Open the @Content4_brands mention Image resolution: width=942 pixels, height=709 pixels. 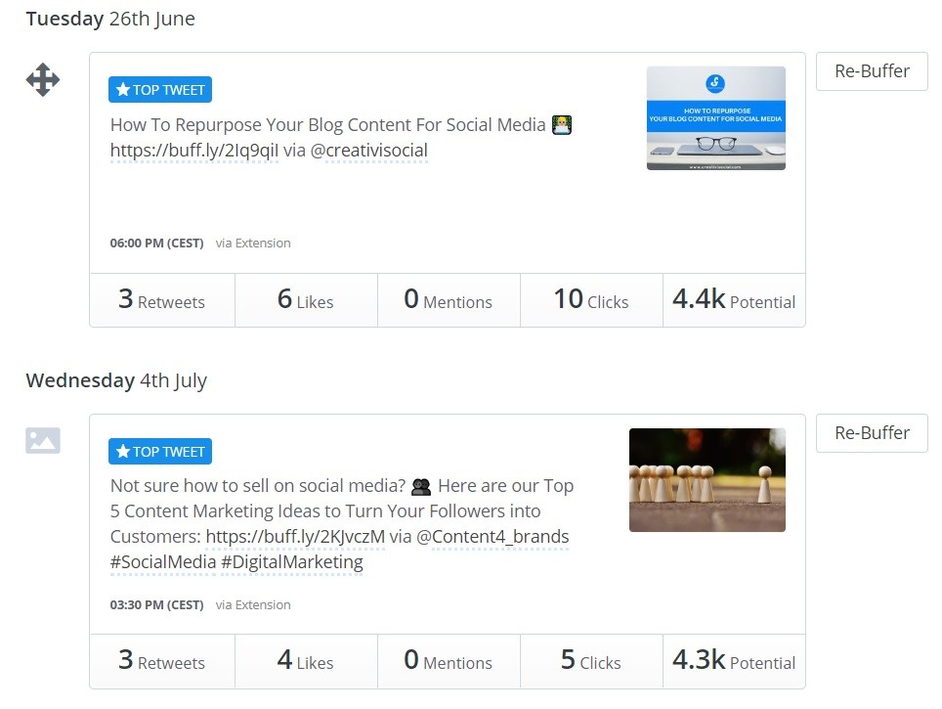point(492,537)
